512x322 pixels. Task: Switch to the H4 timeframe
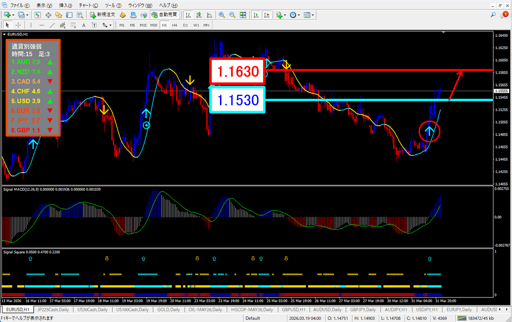point(174,25)
